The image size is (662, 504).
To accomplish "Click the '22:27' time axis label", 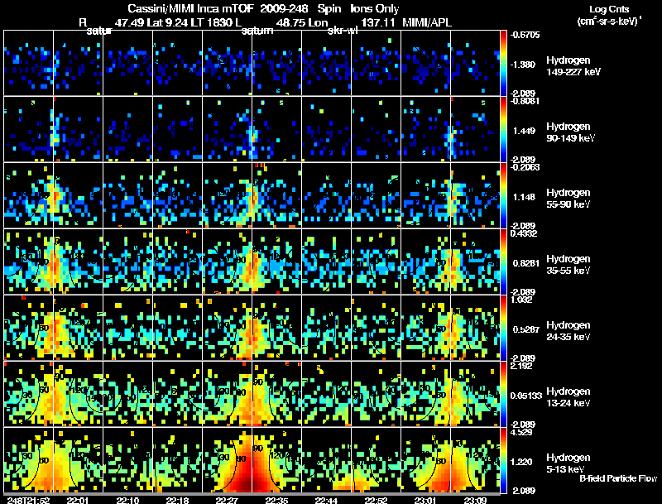I will 227,501.
